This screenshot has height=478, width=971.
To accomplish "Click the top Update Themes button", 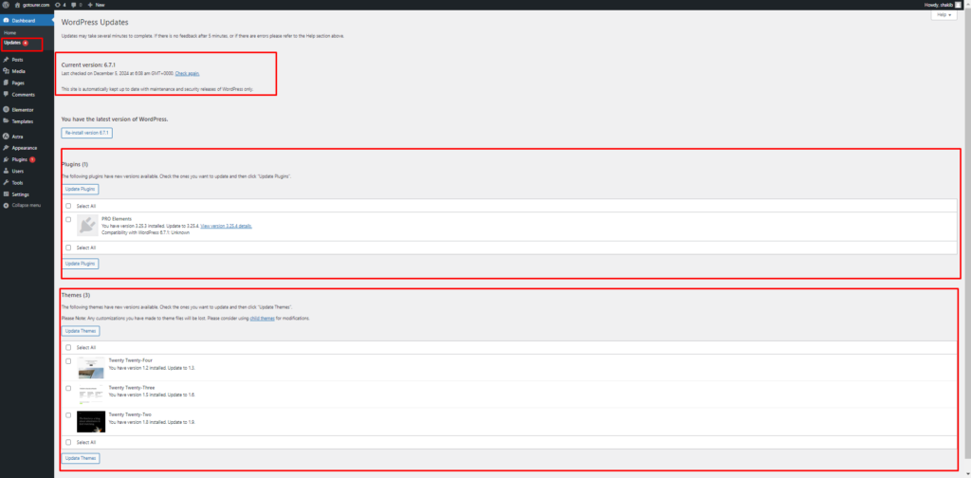I will pyautogui.click(x=82, y=331).
